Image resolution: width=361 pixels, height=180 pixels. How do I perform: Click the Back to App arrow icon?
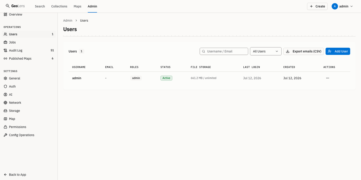point(5,175)
